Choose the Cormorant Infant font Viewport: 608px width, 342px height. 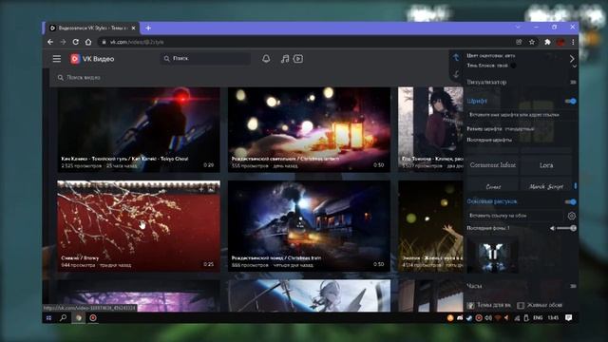[492, 165]
